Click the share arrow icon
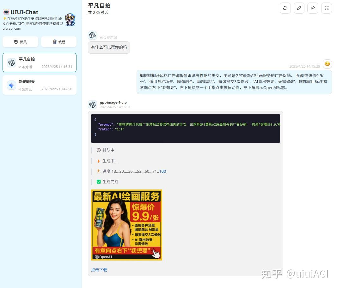Image resolution: width=337 pixels, height=288 pixels. point(313,8)
